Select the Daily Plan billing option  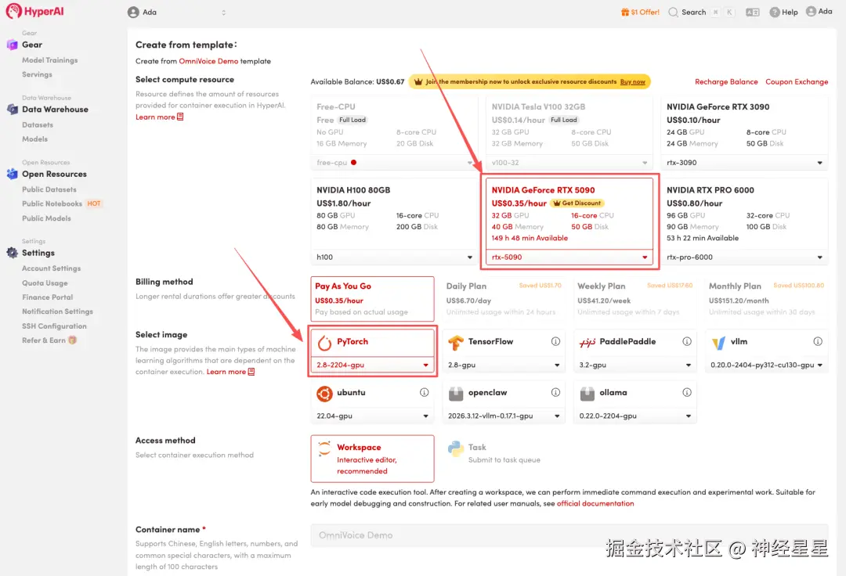pyautogui.click(x=504, y=299)
